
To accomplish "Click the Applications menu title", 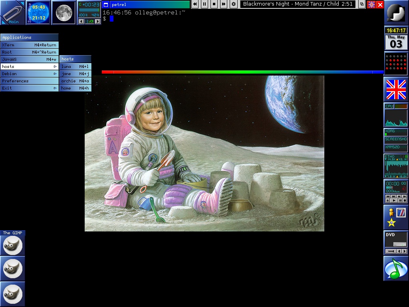I will tap(30, 37).
